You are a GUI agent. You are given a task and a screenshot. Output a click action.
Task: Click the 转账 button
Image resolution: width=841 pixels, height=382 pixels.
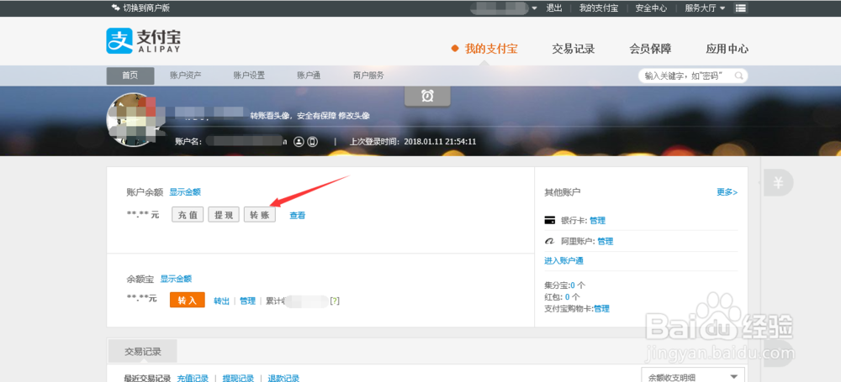coord(260,215)
